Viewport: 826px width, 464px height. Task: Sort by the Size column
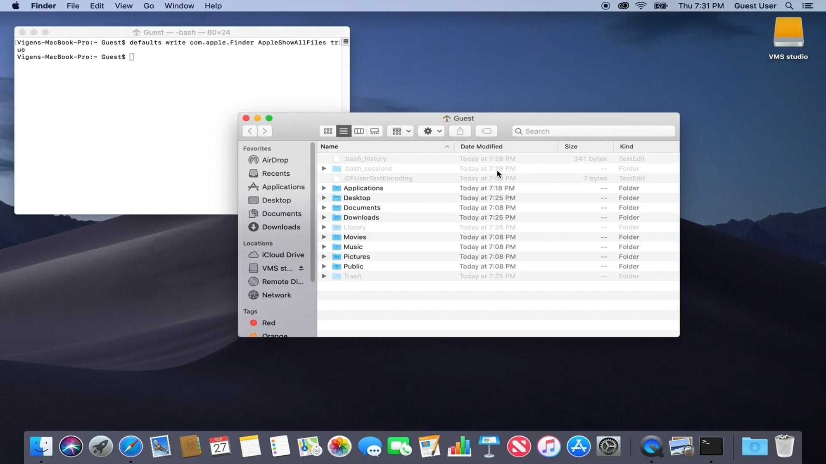pos(586,146)
